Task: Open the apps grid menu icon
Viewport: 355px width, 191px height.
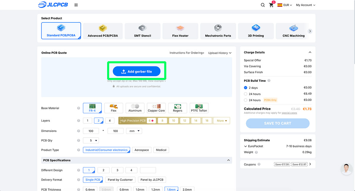Action: (76, 5)
